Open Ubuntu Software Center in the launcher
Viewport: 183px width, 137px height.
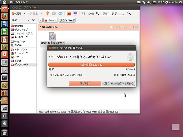tap(4, 47)
